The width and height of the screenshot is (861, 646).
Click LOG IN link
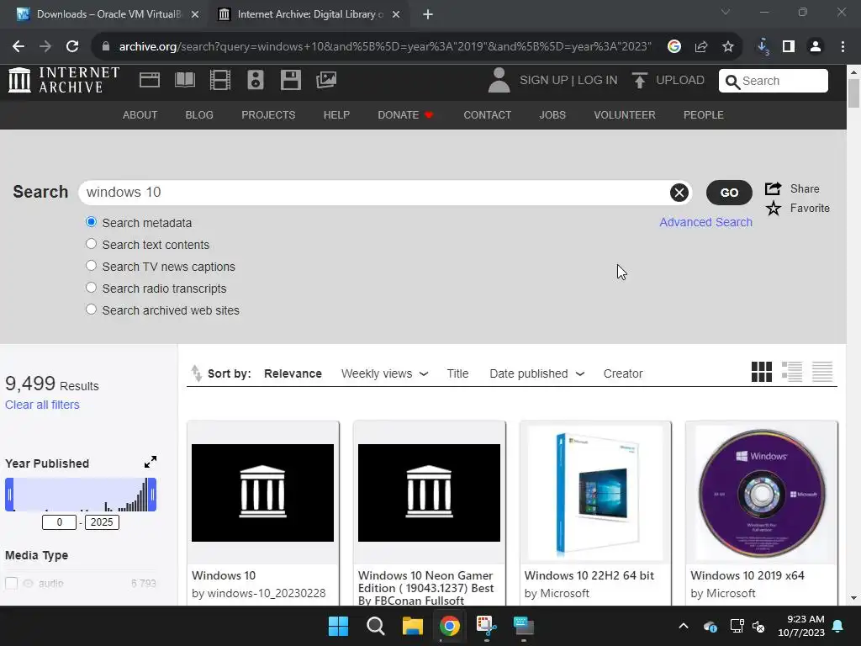pyautogui.click(x=598, y=80)
